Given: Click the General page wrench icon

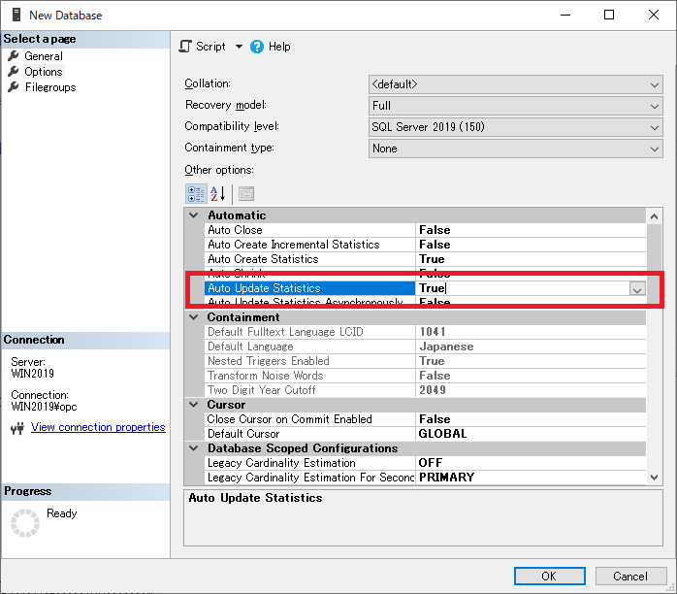Looking at the screenshot, I should (14, 55).
